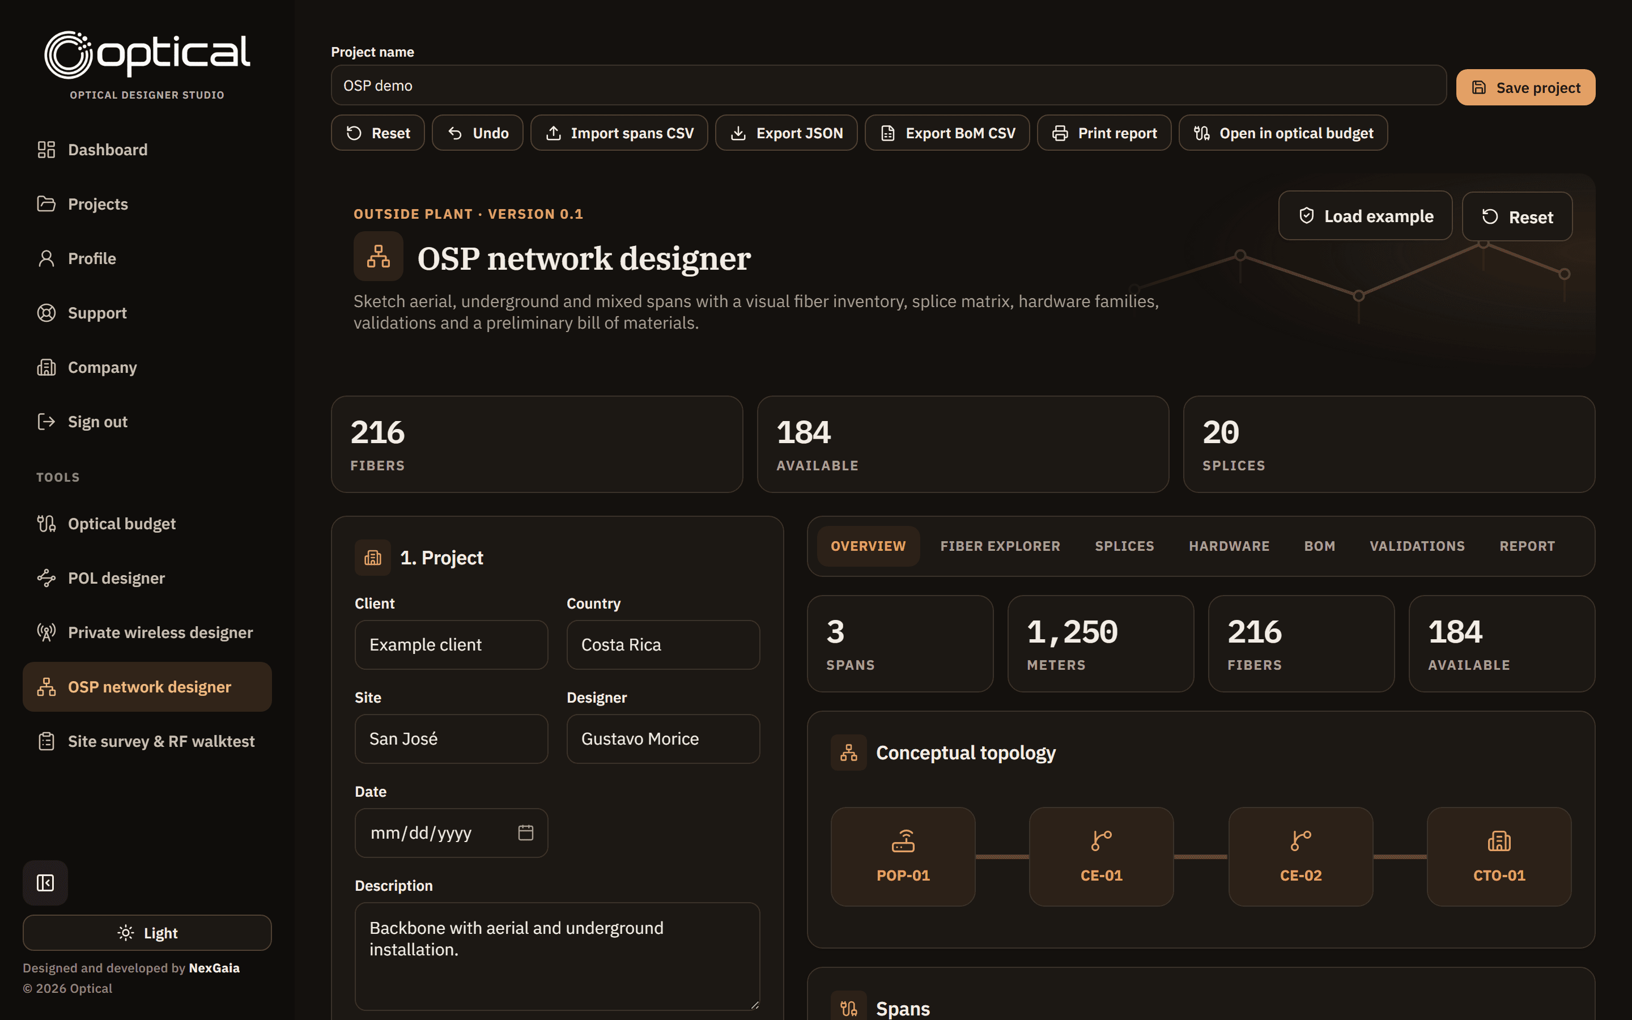The image size is (1632, 1020).
Task: Open Site survey & RF walktest
Action: pos(147,741)
